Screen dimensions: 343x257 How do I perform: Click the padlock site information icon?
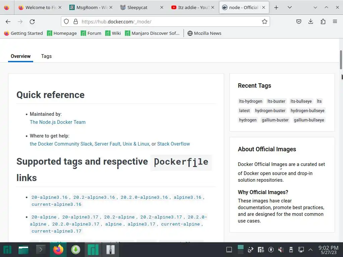[x=76, y=21]
